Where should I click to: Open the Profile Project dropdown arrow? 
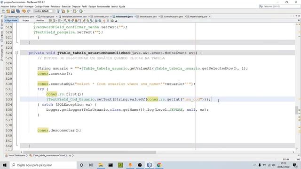[x=84, y=11]
